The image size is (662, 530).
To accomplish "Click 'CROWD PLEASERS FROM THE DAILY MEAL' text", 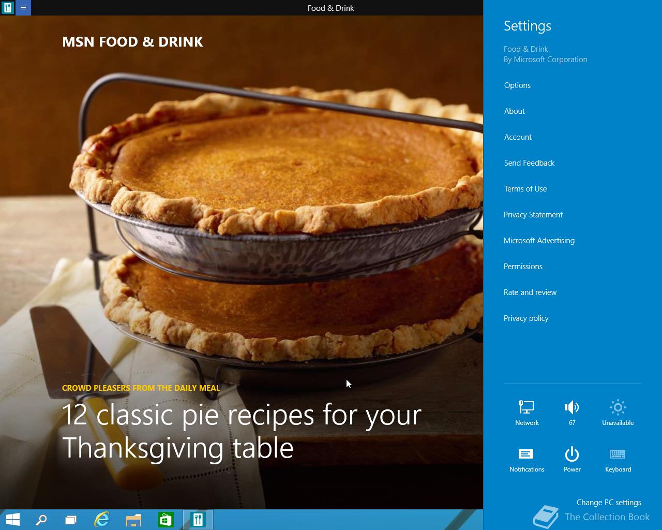I will click(141, 388).
